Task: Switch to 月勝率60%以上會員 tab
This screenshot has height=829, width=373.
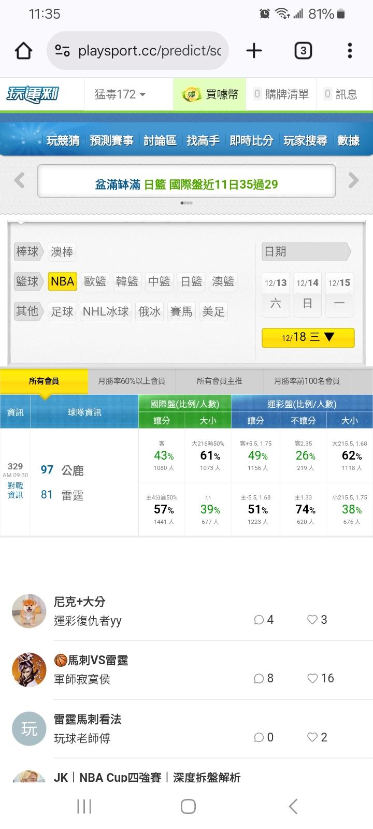Action: pyautogui.click(x=132, y=381)
